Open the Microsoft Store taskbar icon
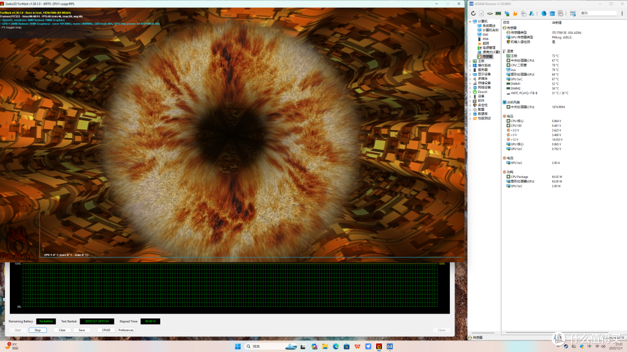Image resolution: width=627 pixels, height=352 pixels. (347, 346)
